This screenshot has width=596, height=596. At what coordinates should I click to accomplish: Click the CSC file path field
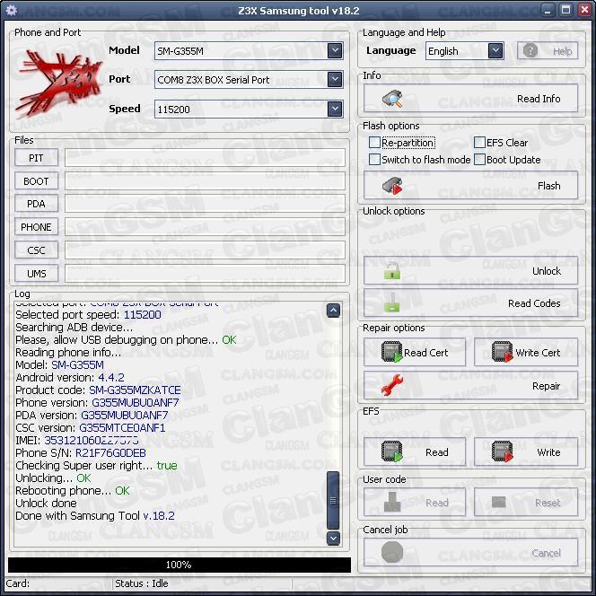205,250
